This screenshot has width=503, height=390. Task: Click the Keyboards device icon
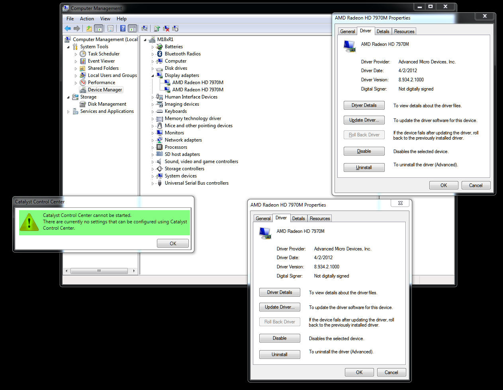click(160, 111)
